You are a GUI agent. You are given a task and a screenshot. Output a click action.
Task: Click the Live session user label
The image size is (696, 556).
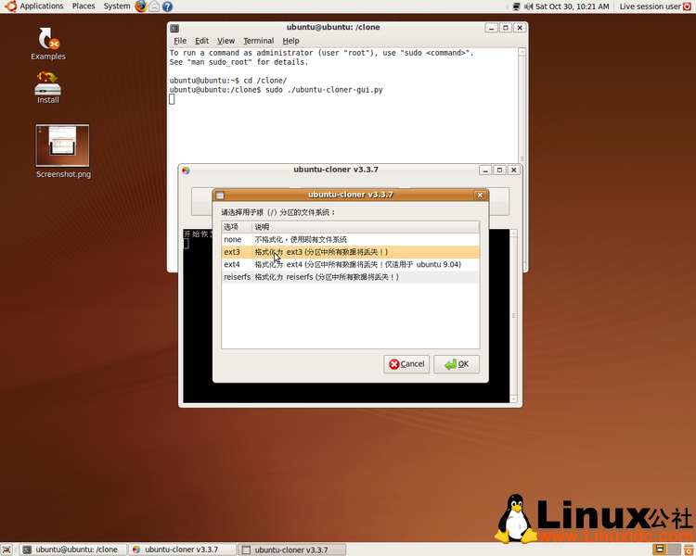(650, 6)
